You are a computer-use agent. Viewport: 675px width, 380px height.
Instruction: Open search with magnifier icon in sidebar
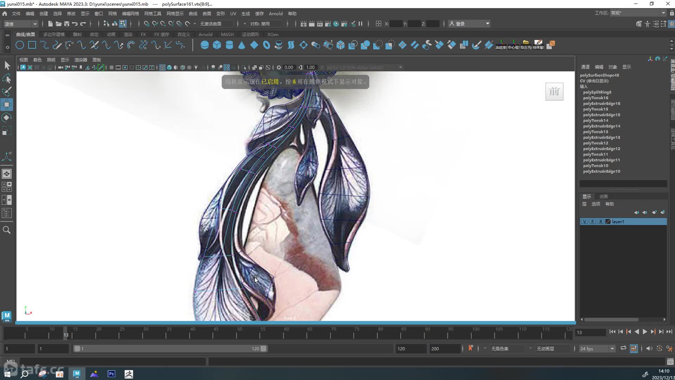[x=7, y=230]
